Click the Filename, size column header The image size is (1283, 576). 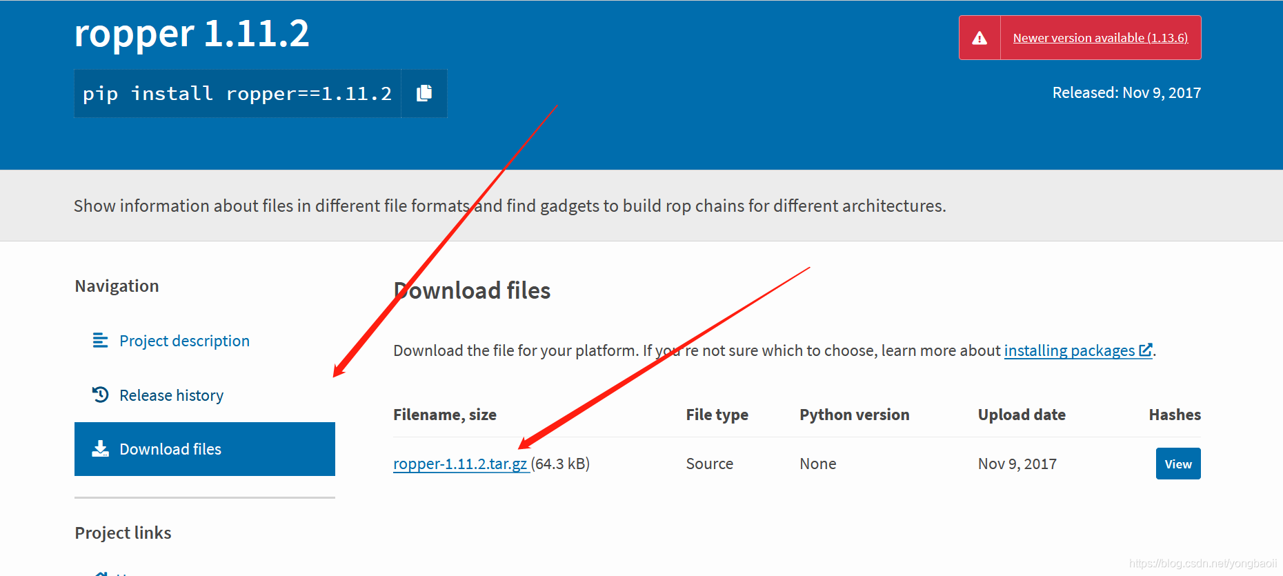[445, 415]
